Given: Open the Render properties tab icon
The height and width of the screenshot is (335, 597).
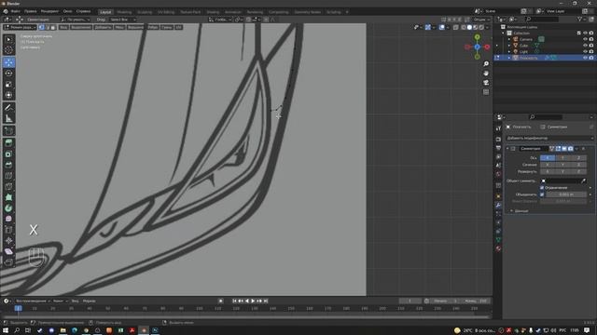Looking at the screenshot, I should pyautogui.click(x=498, y=139).
